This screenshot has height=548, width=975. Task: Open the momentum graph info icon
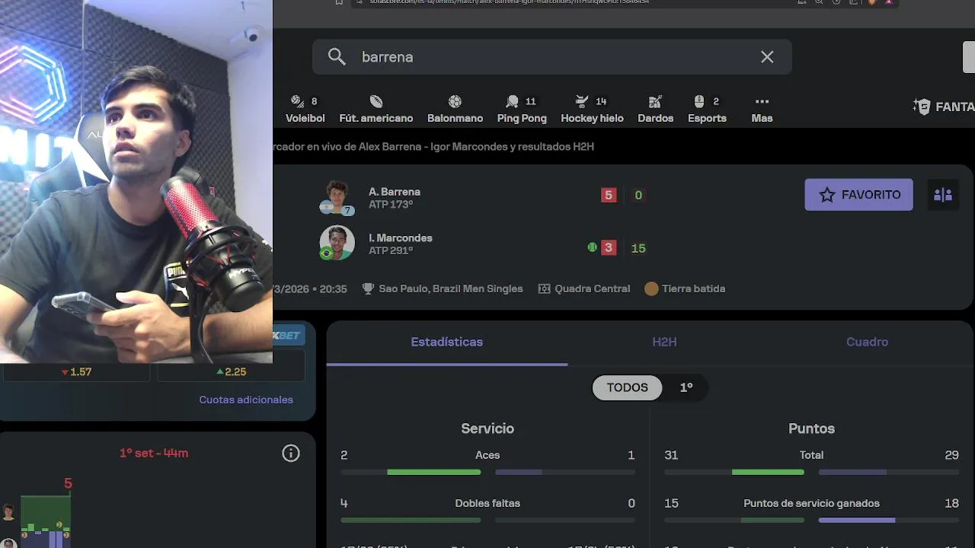tap(291, 454)
